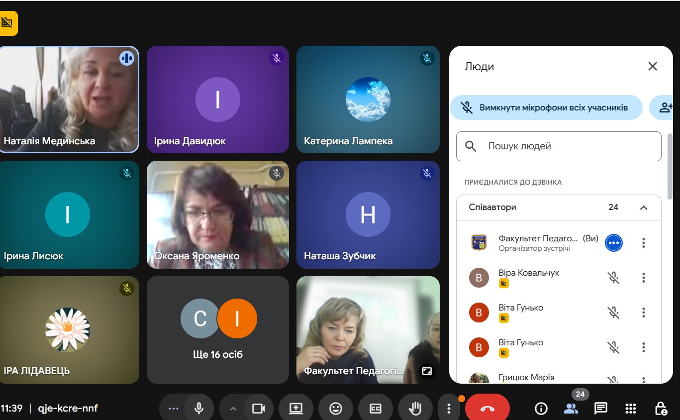Open the emoji reactions button
This screenshot has width=680, height=420.
point(336,409)
